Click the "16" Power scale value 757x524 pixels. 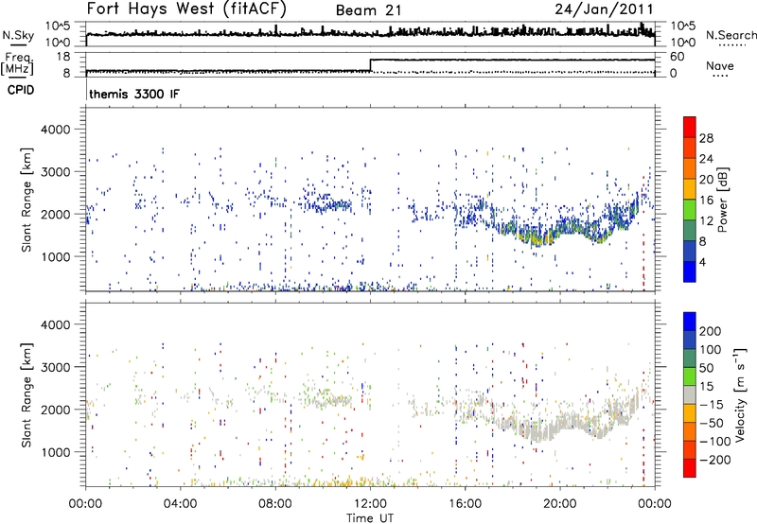coord(706,201)
